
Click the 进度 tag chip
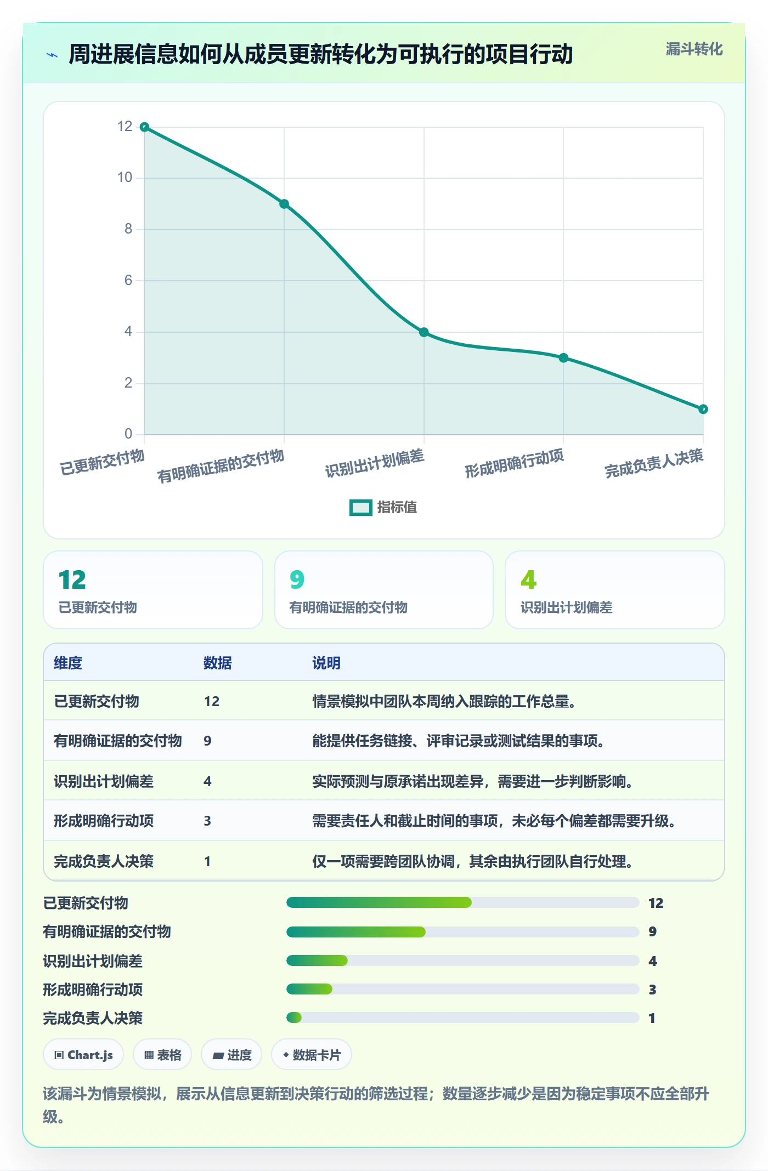pos(231,1055)
